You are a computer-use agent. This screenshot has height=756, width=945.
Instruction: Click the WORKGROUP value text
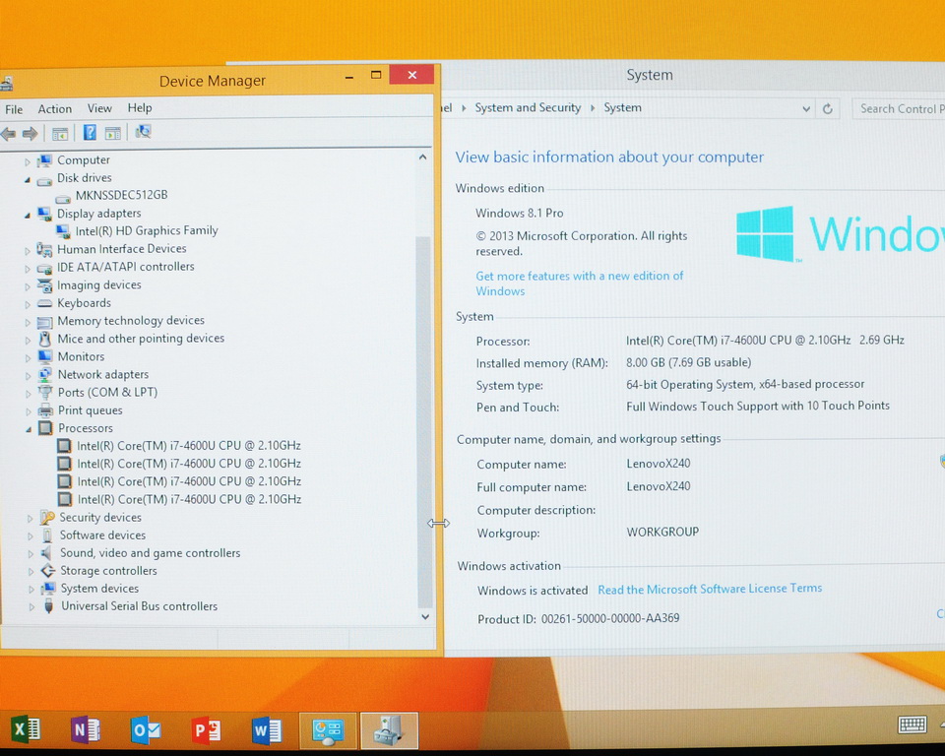662,532
